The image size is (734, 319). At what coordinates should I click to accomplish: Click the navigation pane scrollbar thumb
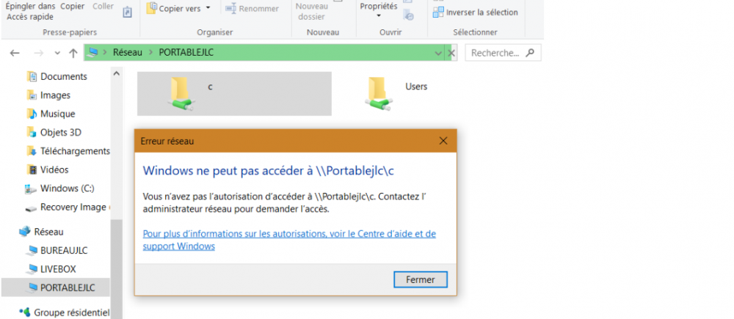[x=117, y=269]
